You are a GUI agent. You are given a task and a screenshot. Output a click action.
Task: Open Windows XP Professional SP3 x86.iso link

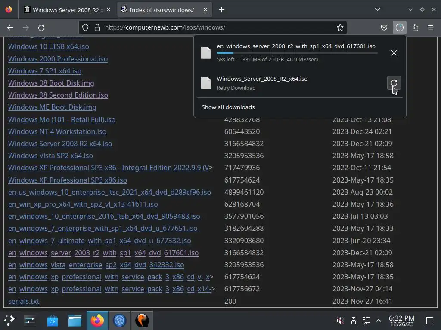[68, 180]
